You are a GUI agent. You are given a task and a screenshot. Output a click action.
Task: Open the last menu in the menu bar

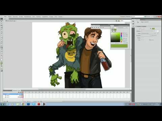60,16
